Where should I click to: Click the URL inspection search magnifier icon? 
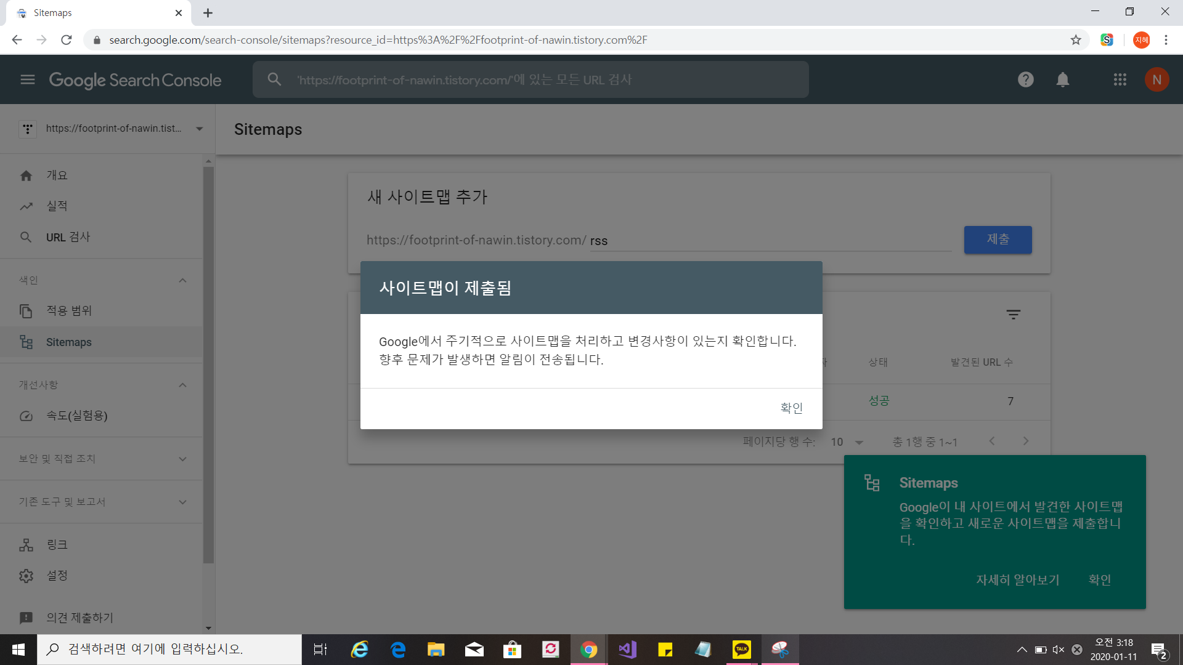[x=274, y=79]
